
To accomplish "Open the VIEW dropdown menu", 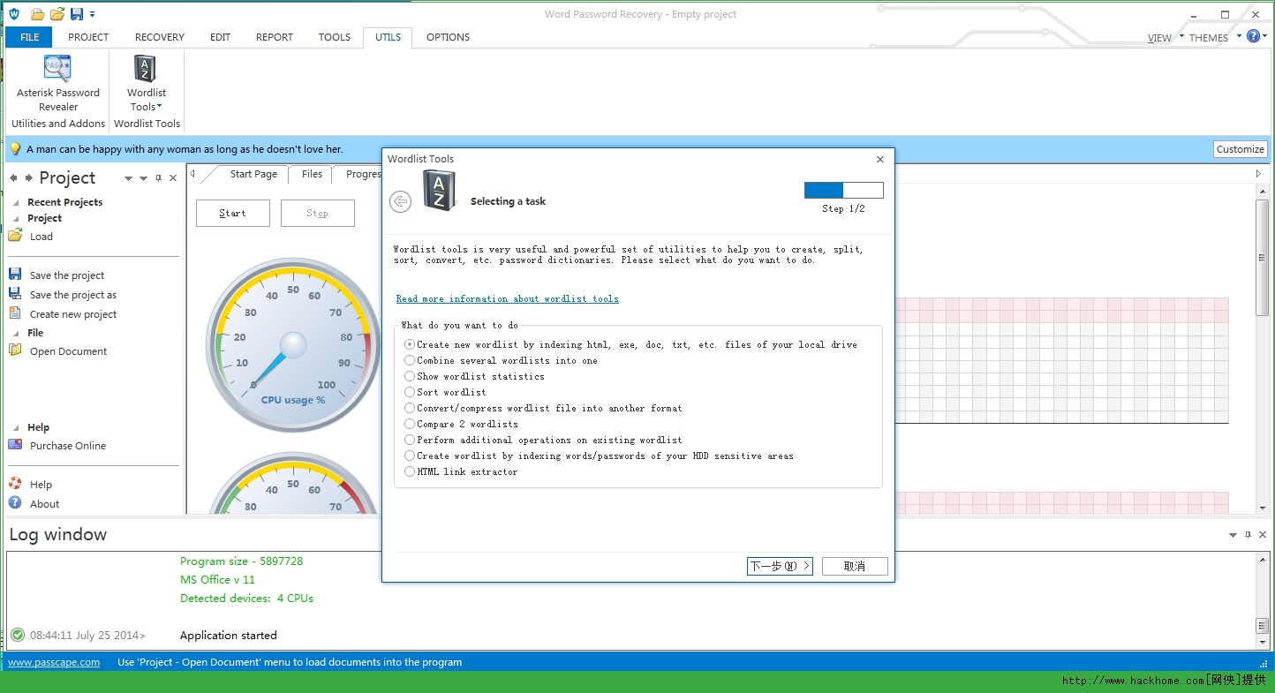I will (x=1166, y=38).
